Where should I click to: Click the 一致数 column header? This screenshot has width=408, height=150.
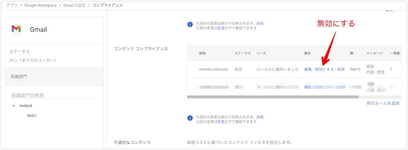(x=395, y=53)
